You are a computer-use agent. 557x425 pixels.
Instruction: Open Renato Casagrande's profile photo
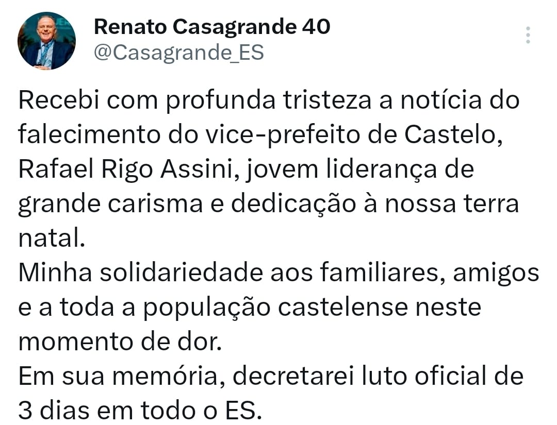(46, 41)
